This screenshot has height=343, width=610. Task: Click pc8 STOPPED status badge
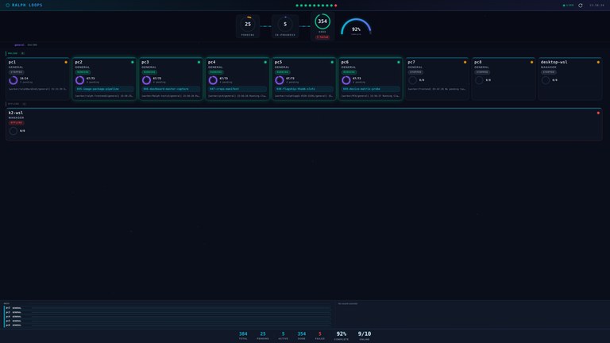pos(482,72)
